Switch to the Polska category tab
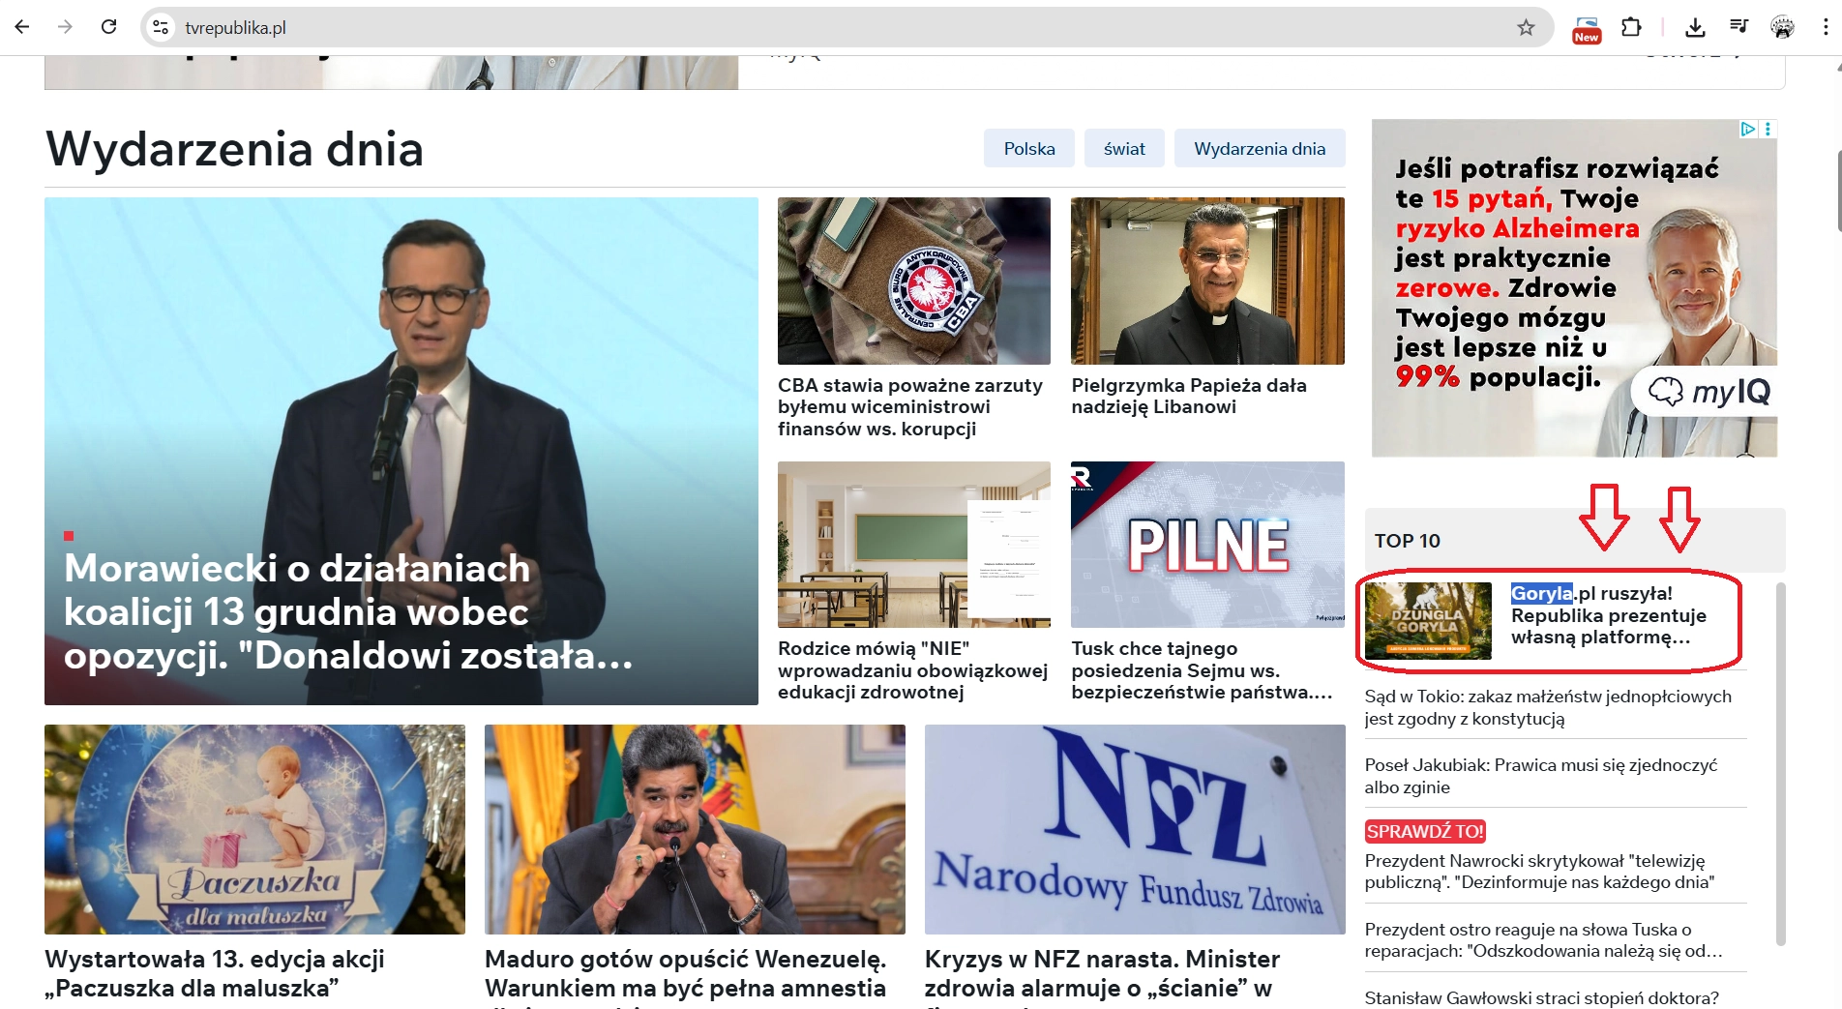 click(x=1028, y=149)
